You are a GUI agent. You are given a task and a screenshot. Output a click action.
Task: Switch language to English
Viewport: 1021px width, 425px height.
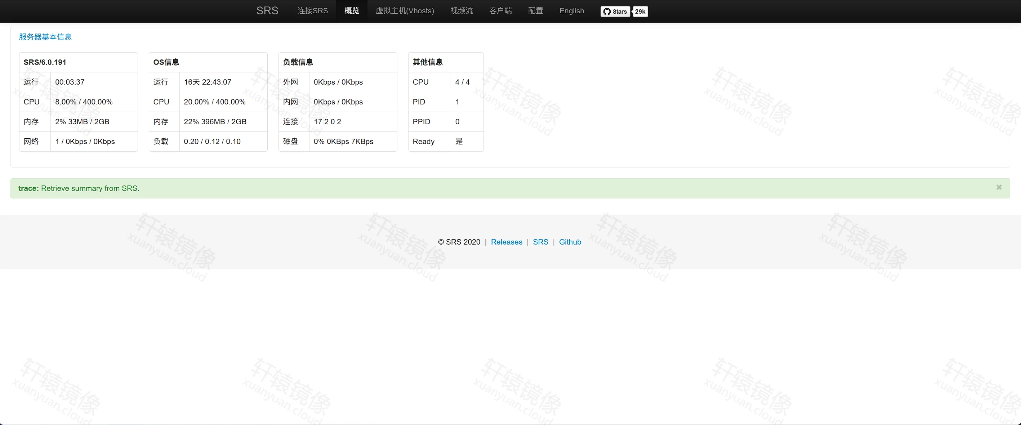tap(571, 11)
